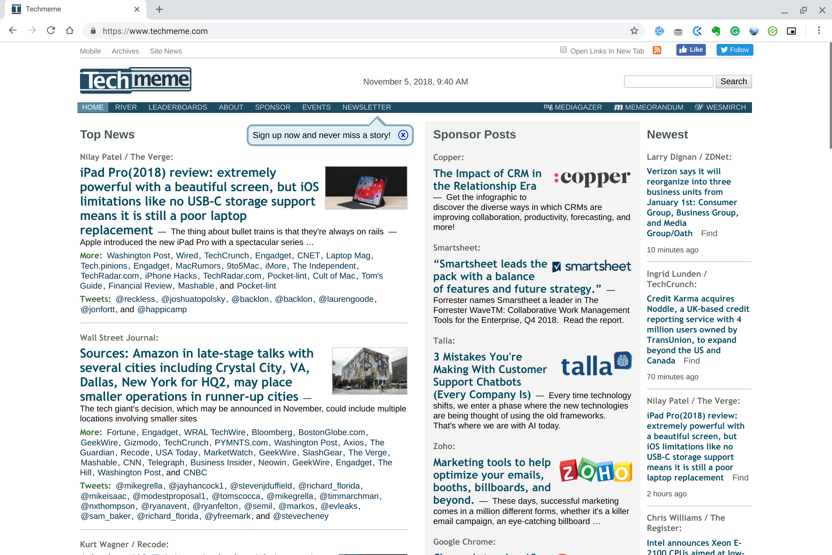This screenshot has height=555, width=832.
Task: Open the LEADERBOARDS nav item
Action: (178, 107)
